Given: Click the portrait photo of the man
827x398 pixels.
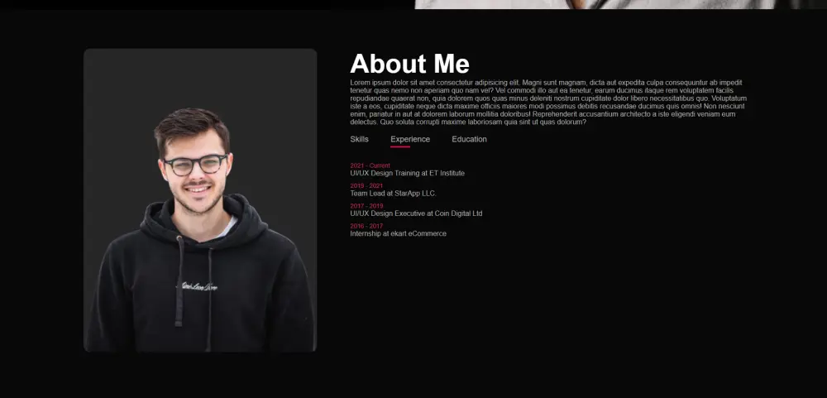Looking at the screenshot, I should (200, 200).
